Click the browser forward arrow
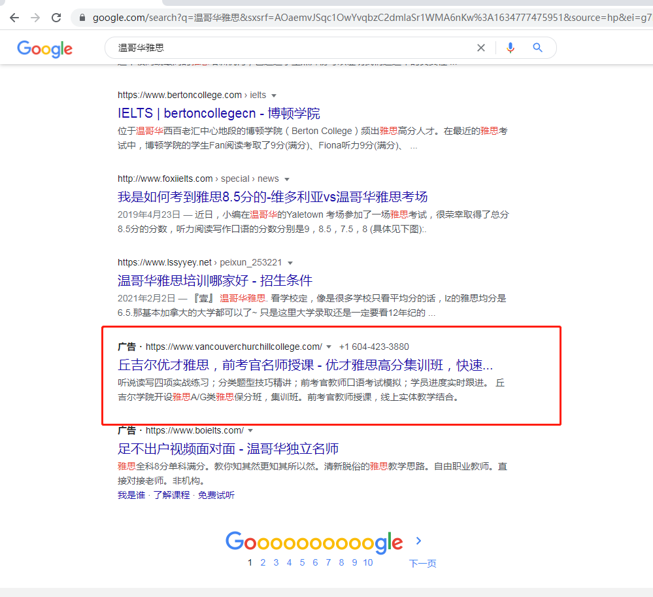The image size is (653, 597). click(x=35, y=18)
